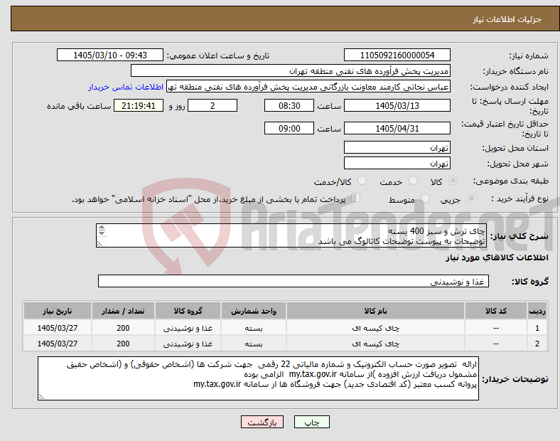Click the تاریخ نیاز column header
The width and height of the screenshot is (560, 441).
pyautogui.click(x=58, y=311)
